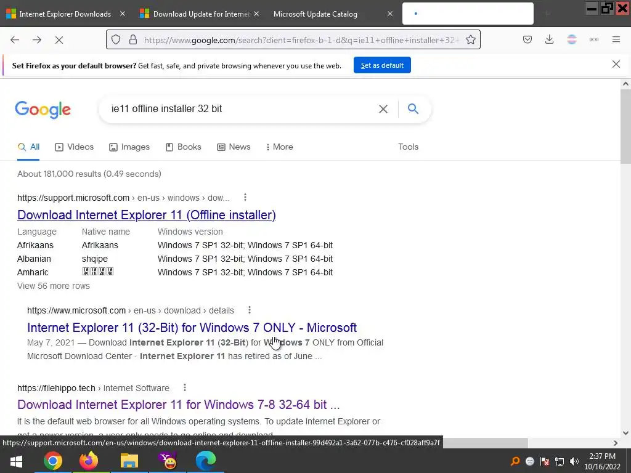The height and width of the screenshot is (473, 631).
Task: Open Download Internet Explorer 11 (Offline installer) link
Action: 147,215
